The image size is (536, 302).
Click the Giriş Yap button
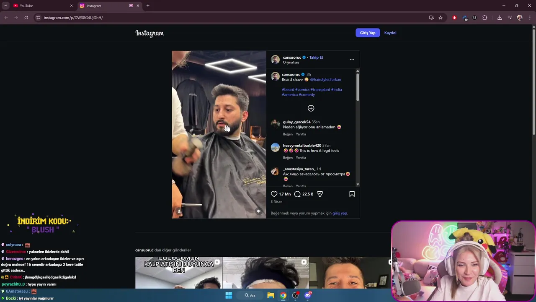[368, 33]
